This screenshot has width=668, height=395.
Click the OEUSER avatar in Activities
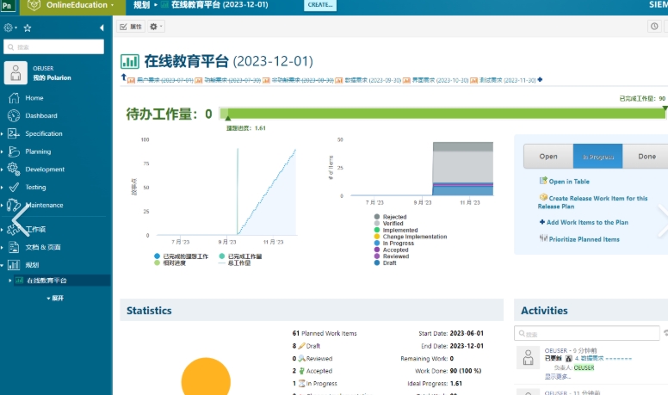[528, 357]
